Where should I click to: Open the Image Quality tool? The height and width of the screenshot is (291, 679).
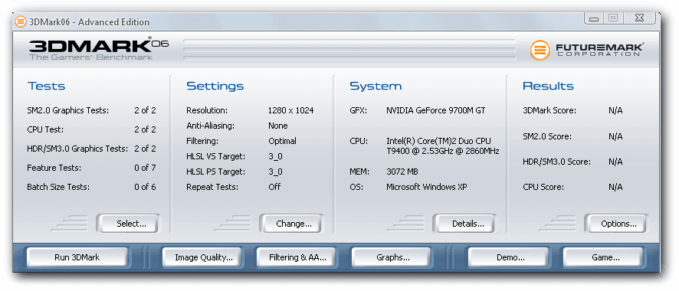(x=204, y=257)
